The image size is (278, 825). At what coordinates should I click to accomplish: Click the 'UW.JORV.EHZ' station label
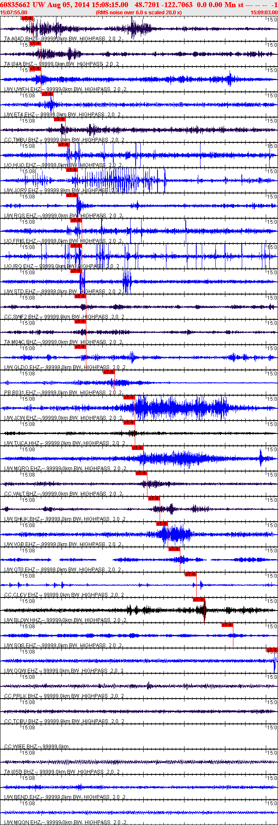(x=21, y=190)
